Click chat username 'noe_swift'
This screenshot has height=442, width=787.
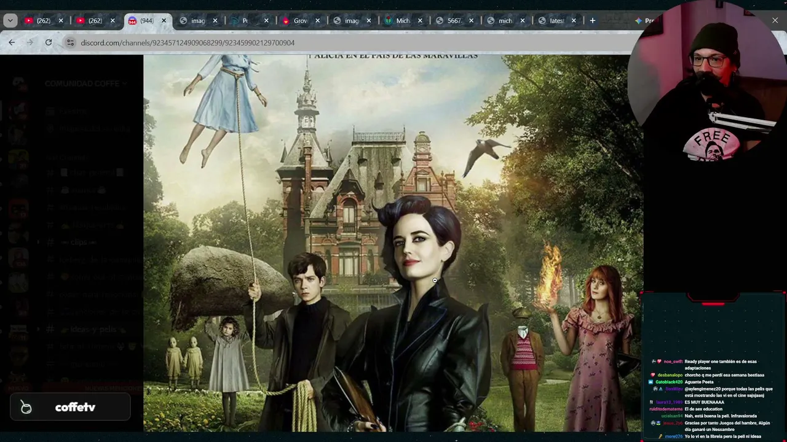tap(673, 362)
